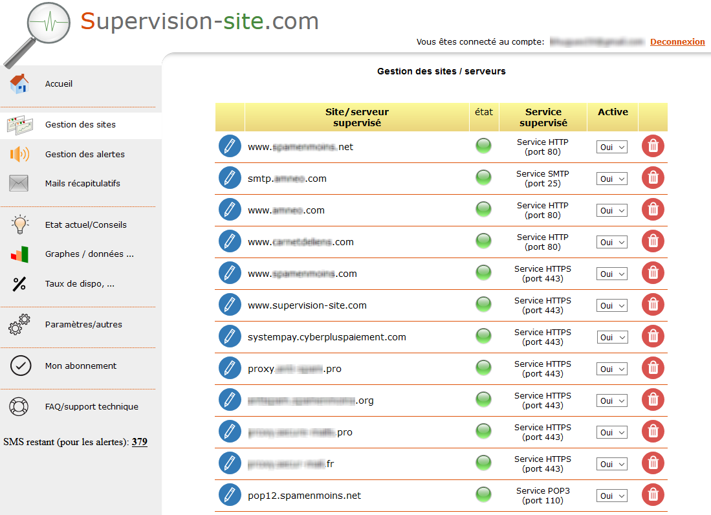Select Gestion des sites in sidebar
The image size is (711, 515).
[x=81, y=125]
